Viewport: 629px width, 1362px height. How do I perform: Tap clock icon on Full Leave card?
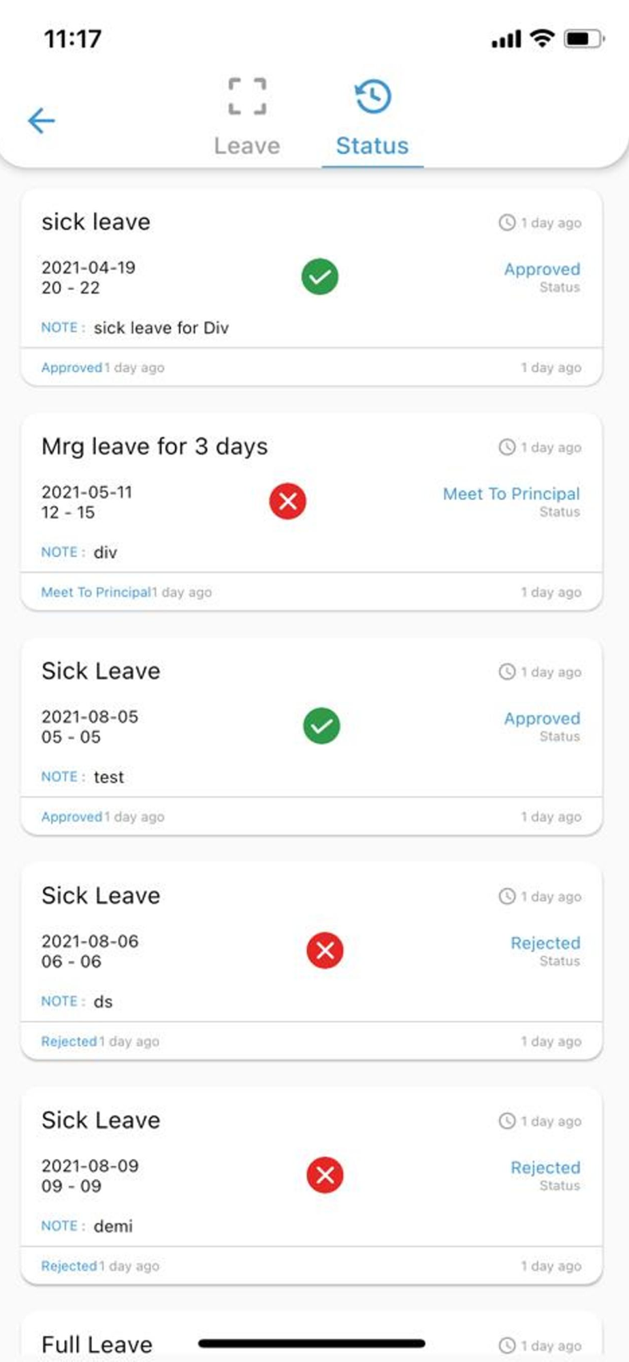(507, 1346)
